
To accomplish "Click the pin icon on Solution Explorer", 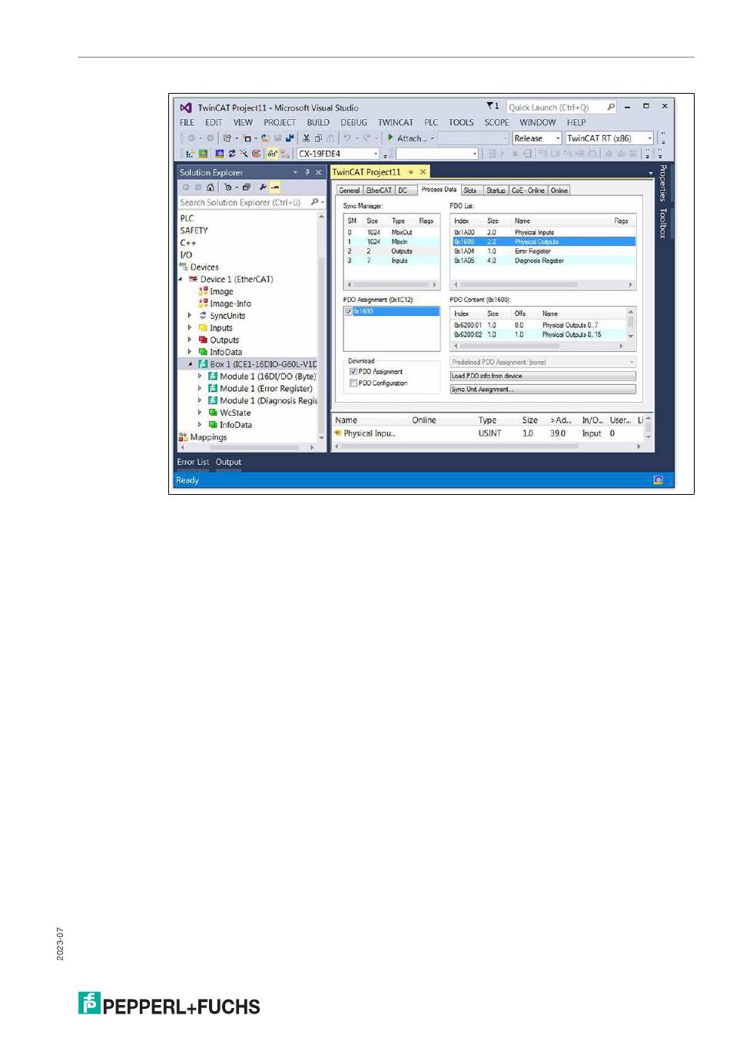I will (307, 172).
